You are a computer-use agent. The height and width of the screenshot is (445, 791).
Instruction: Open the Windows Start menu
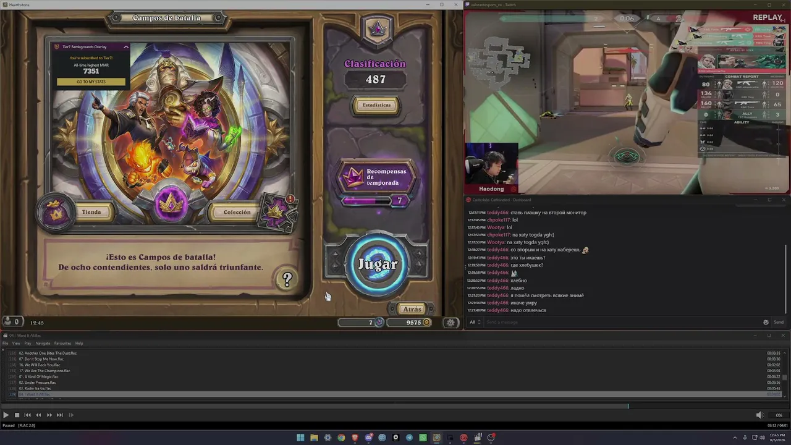pos(300,438)
